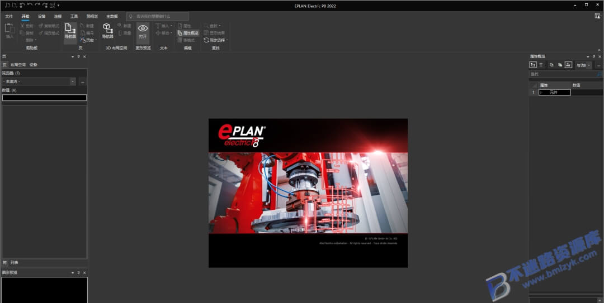Screen dimensions: 604x303
Task: Toggle list view icon in 属性概览 panel
Action: click(541, 65)
